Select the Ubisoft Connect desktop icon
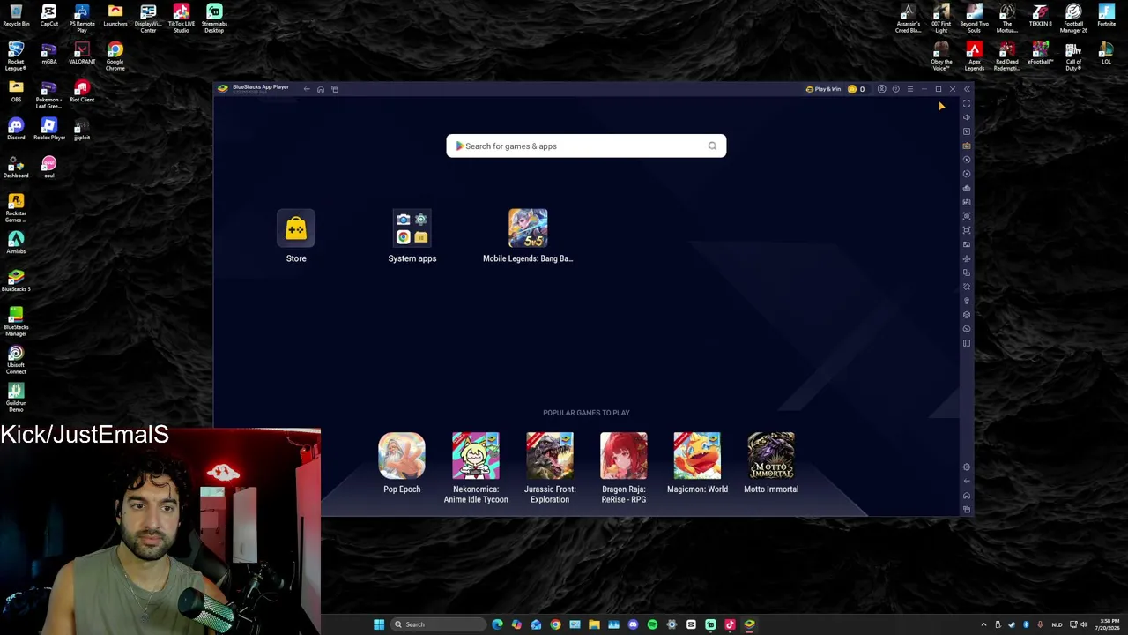 tap(16, 360)
